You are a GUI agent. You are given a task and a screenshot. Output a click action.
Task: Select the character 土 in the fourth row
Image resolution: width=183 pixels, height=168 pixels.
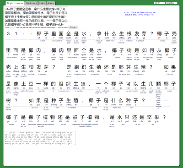pos(23,84)
